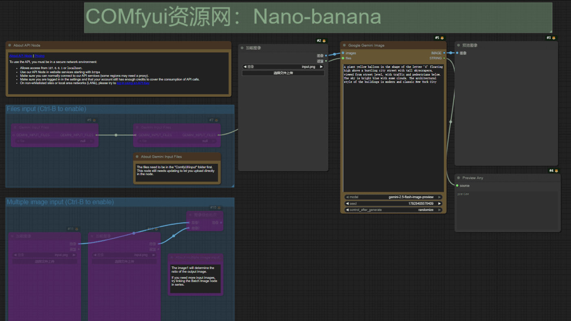571x321 pixels.
Task: Click into the Gemini prompt text area
Action: tap(394, 128)
